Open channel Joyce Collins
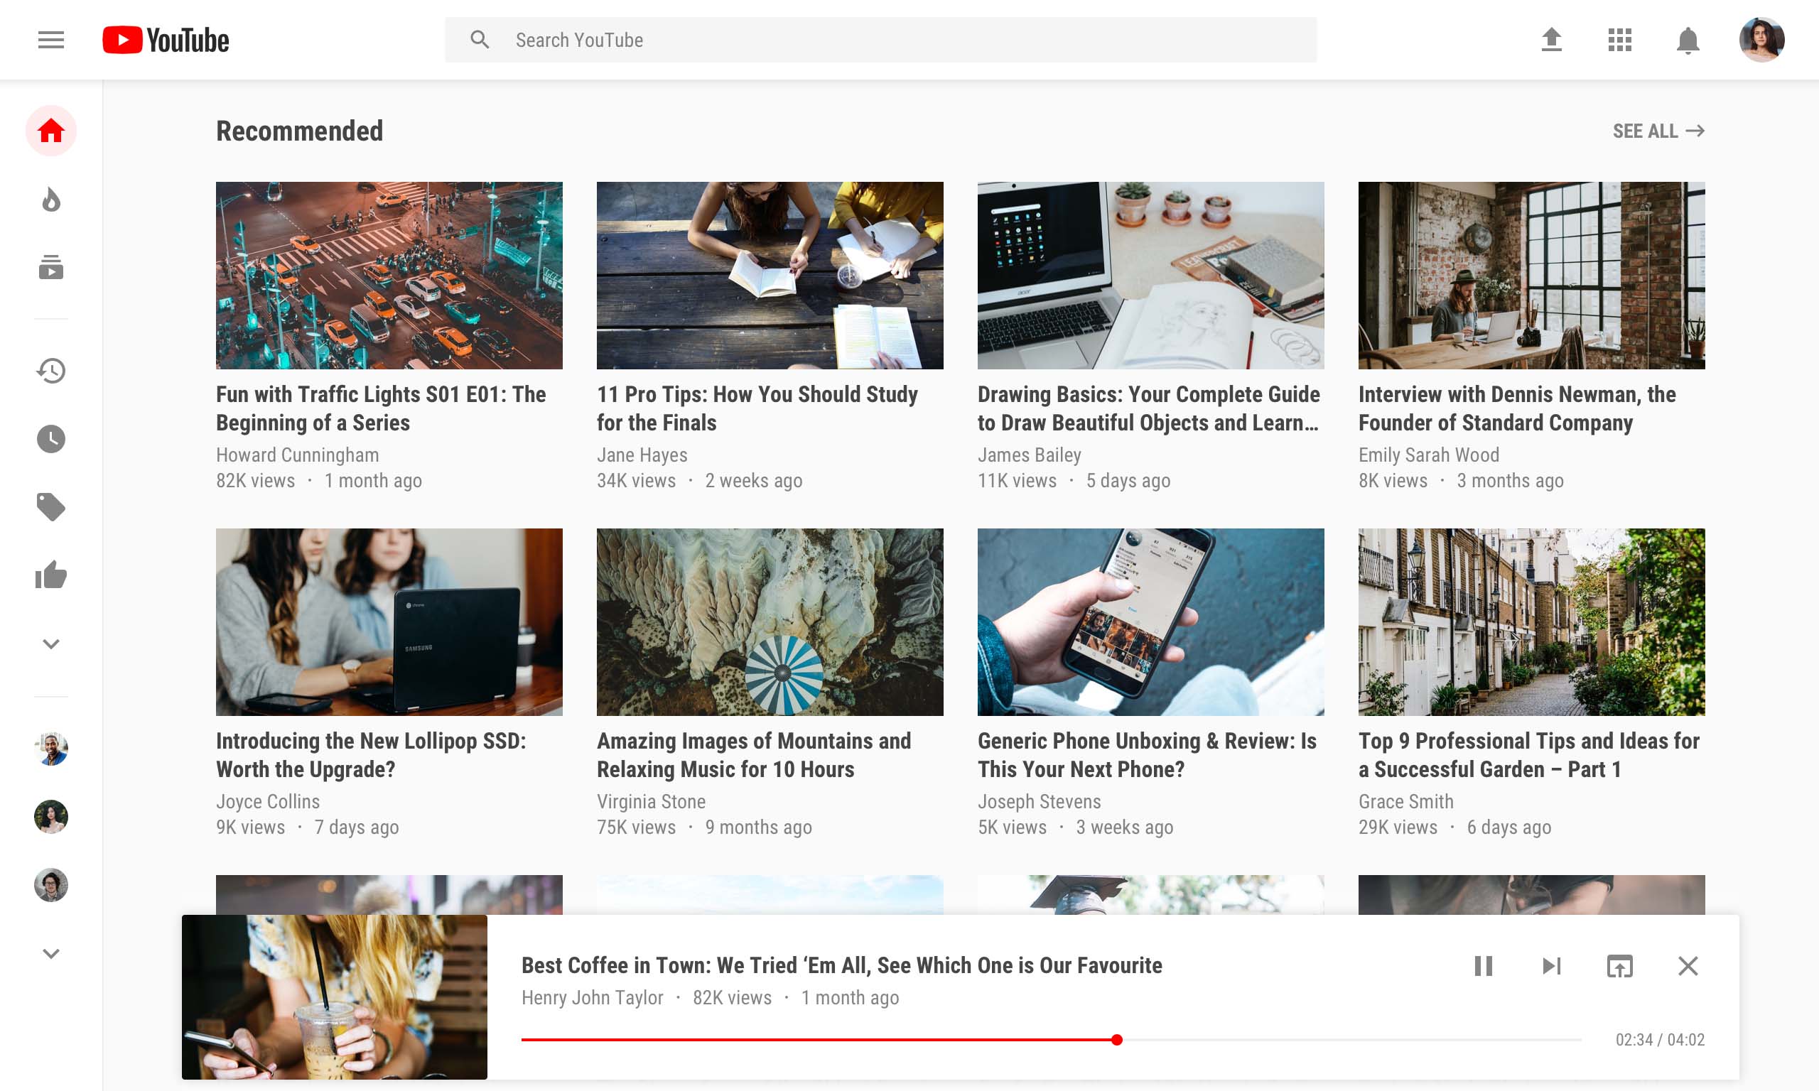 click(x=268, y=801)
